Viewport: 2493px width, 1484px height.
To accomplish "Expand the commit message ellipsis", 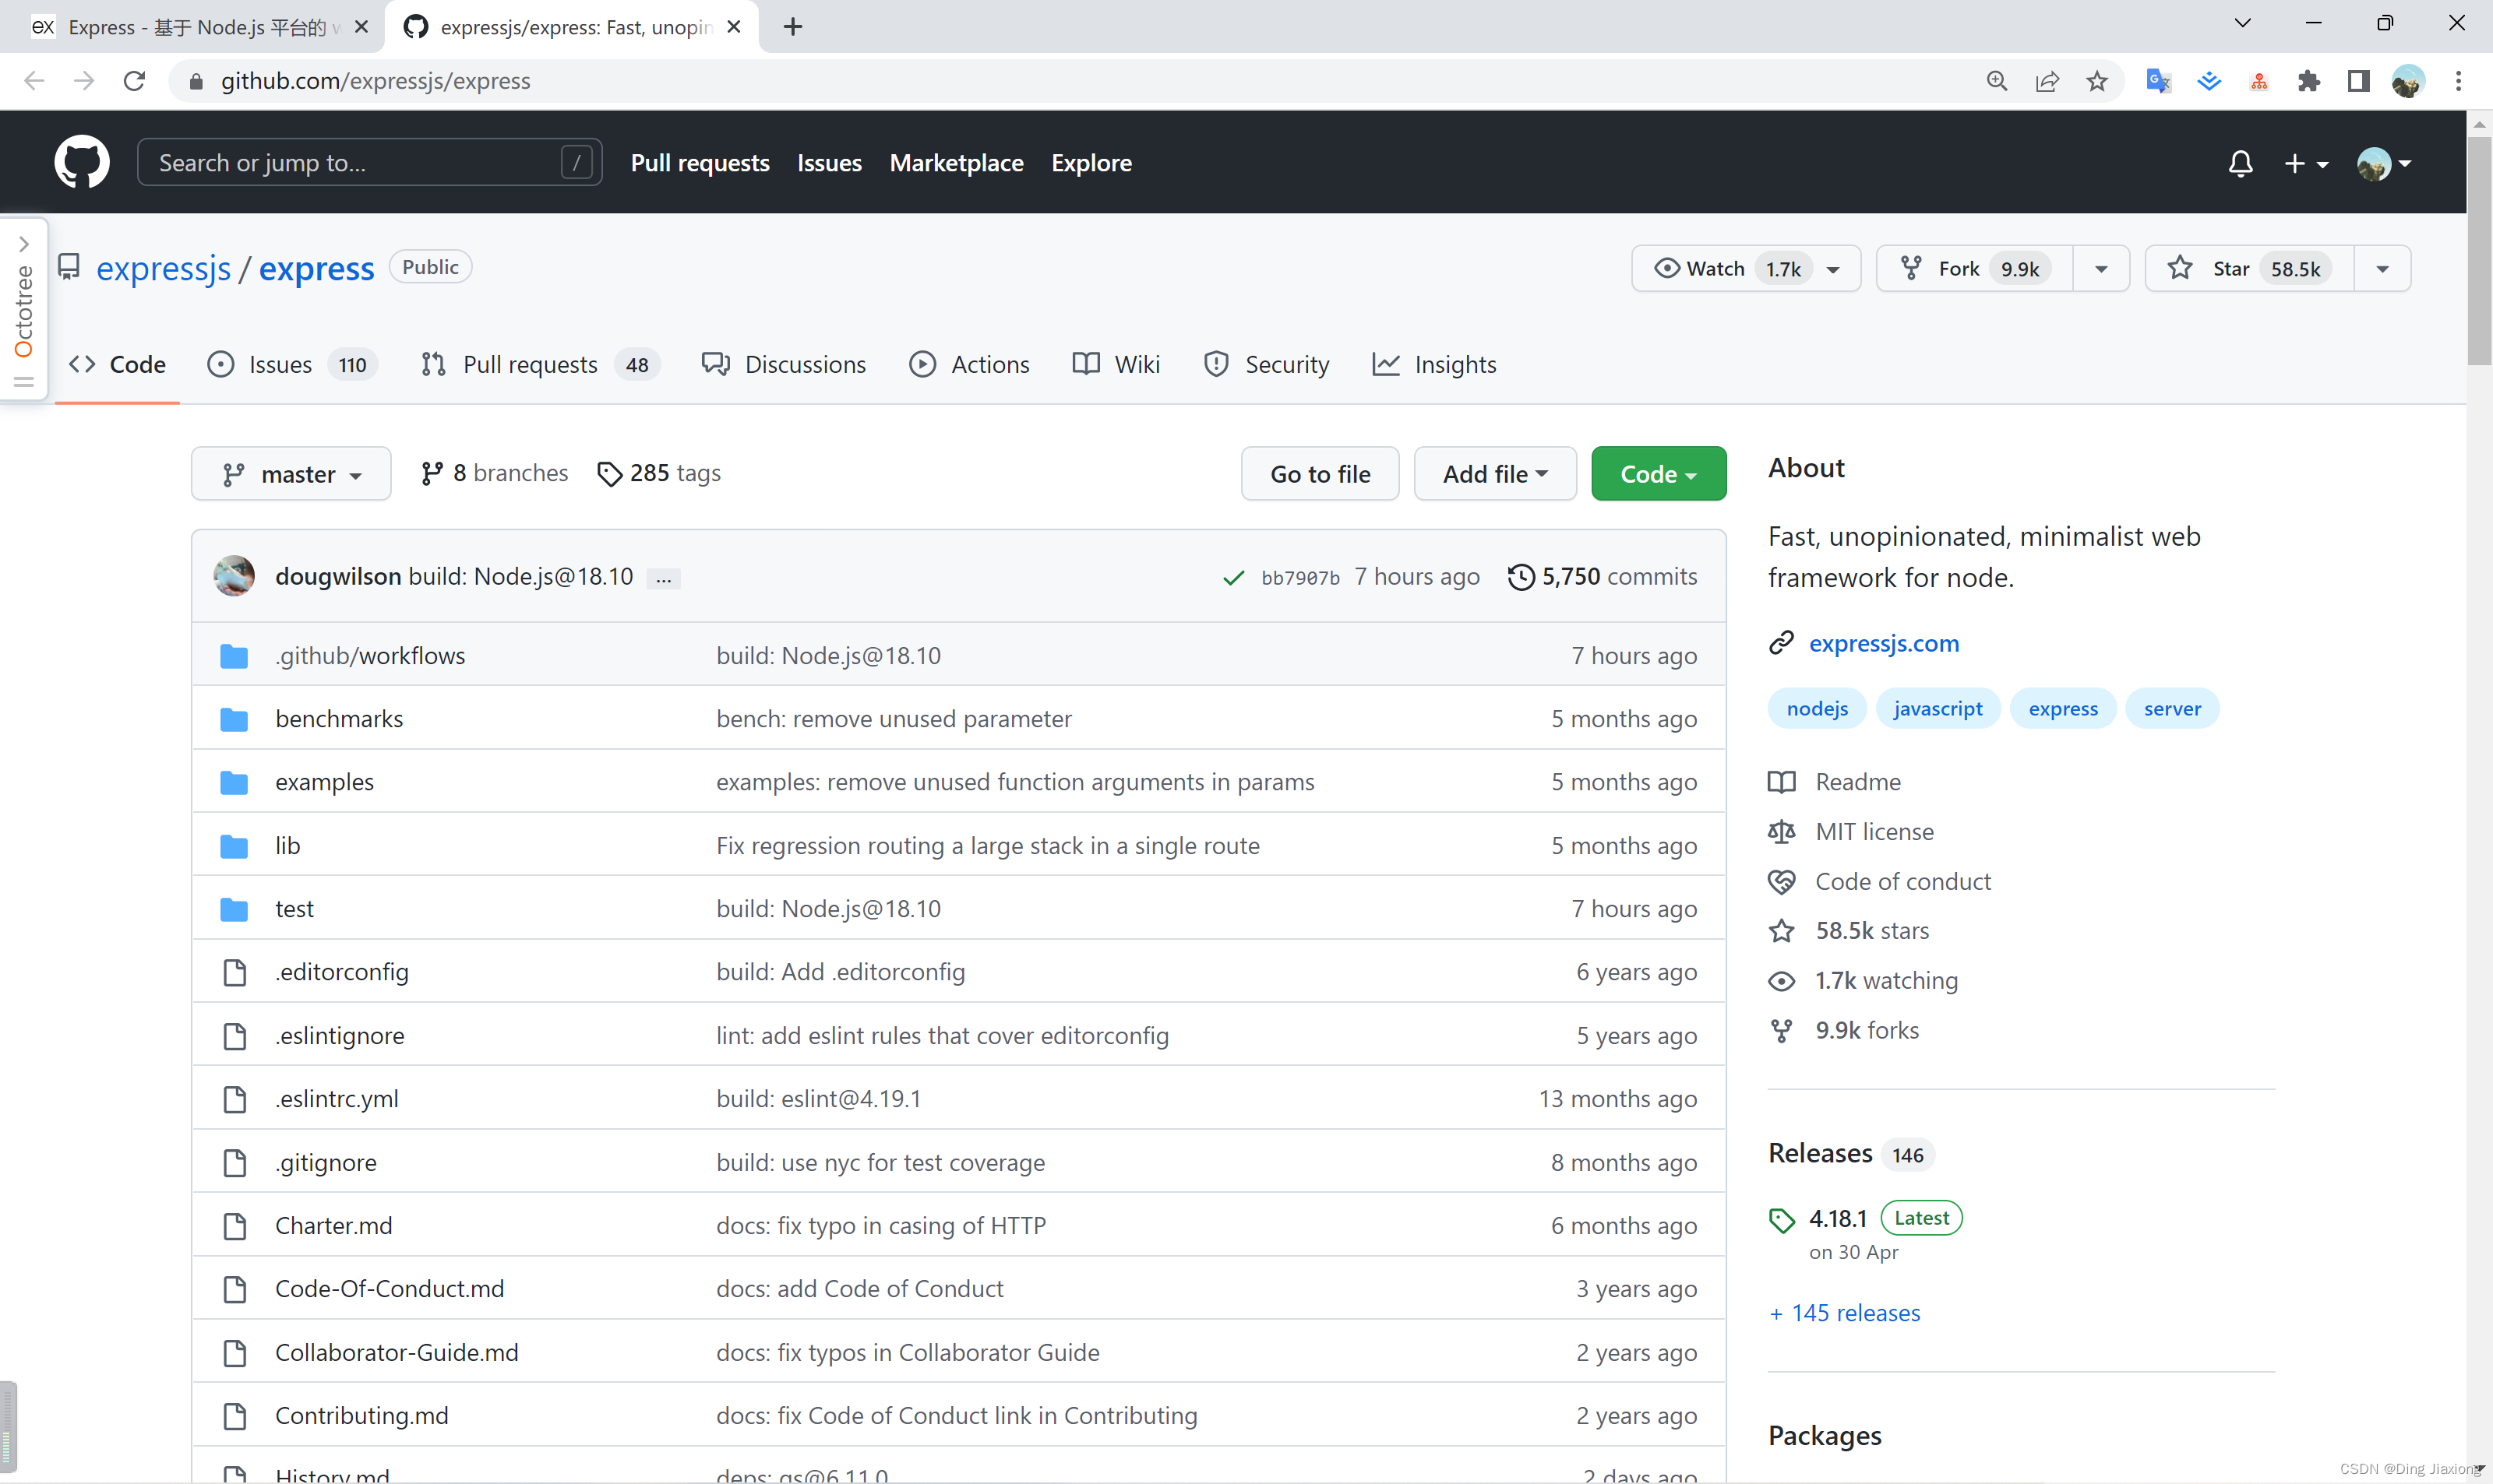I will (665, 578).
